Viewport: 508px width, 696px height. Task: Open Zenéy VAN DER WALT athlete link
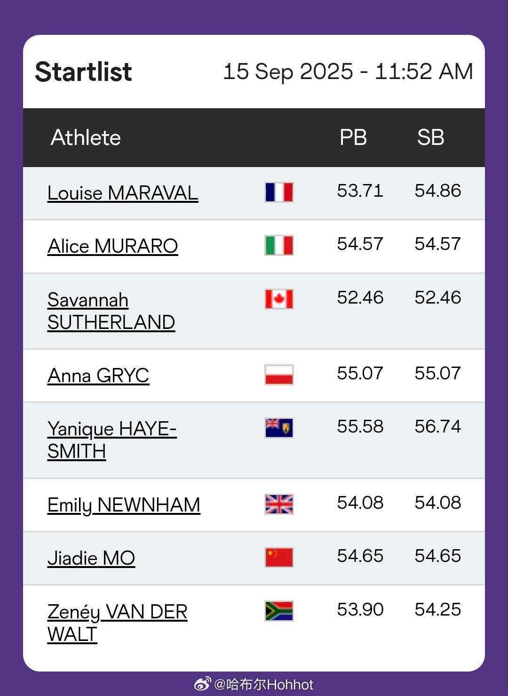point(118,623)
